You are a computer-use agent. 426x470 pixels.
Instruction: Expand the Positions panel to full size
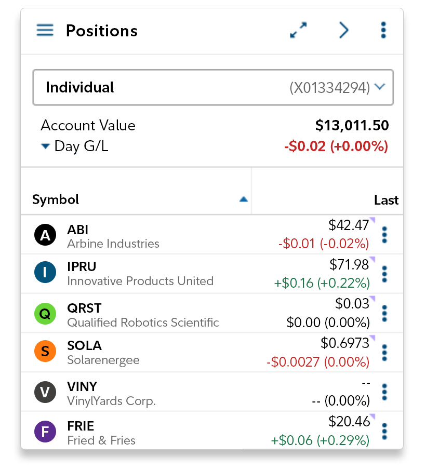(x=298, y=31)
